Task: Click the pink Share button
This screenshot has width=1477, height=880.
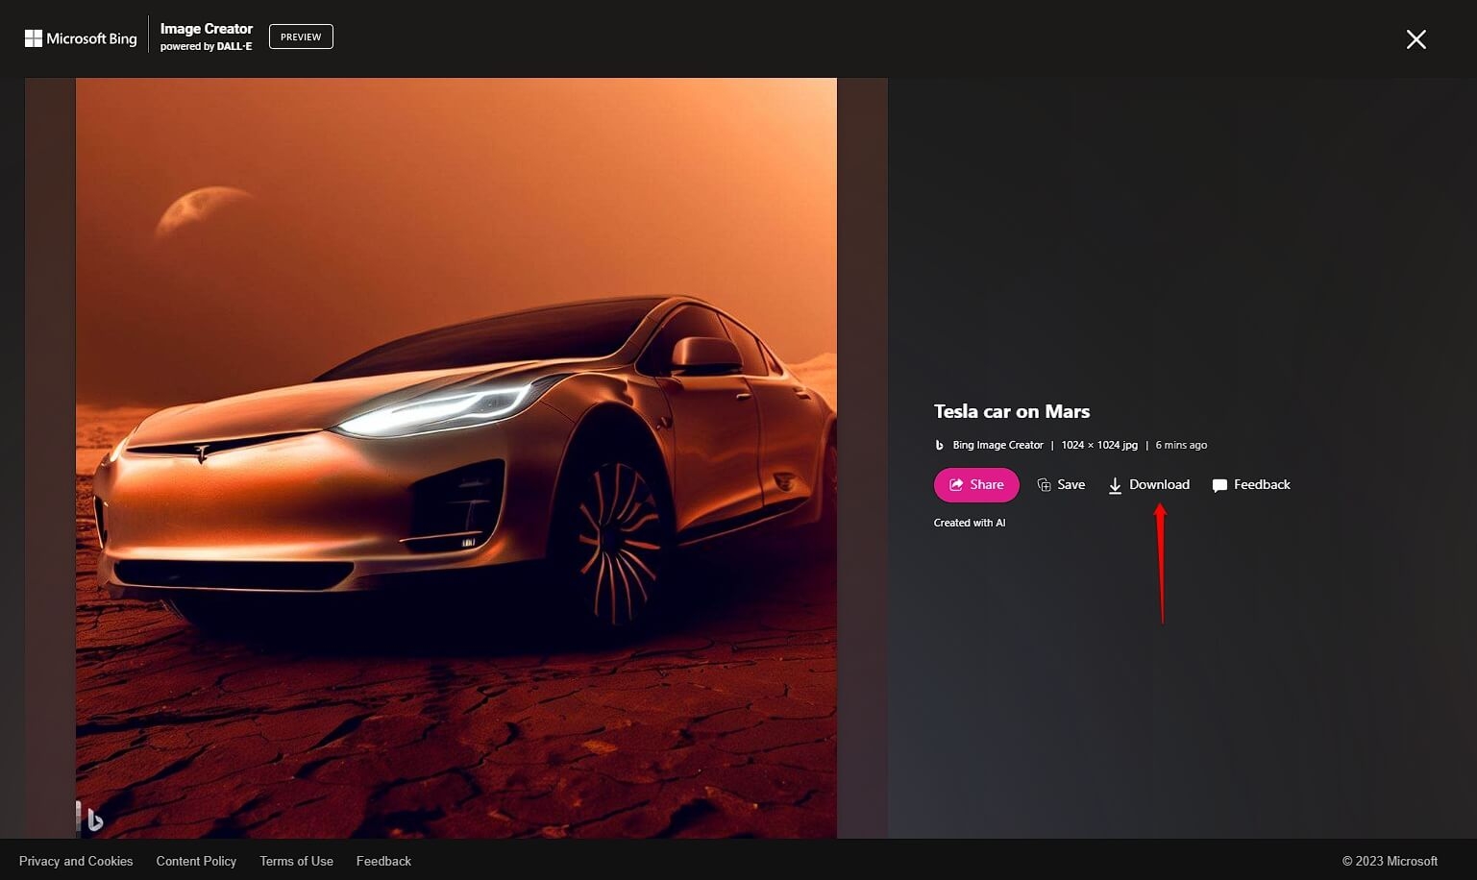Action: pos(976,485)
